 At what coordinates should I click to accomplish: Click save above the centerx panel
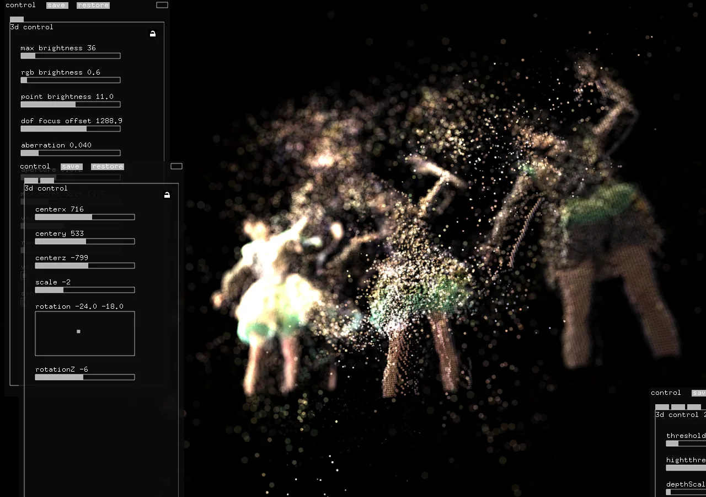tap(71, 167)
